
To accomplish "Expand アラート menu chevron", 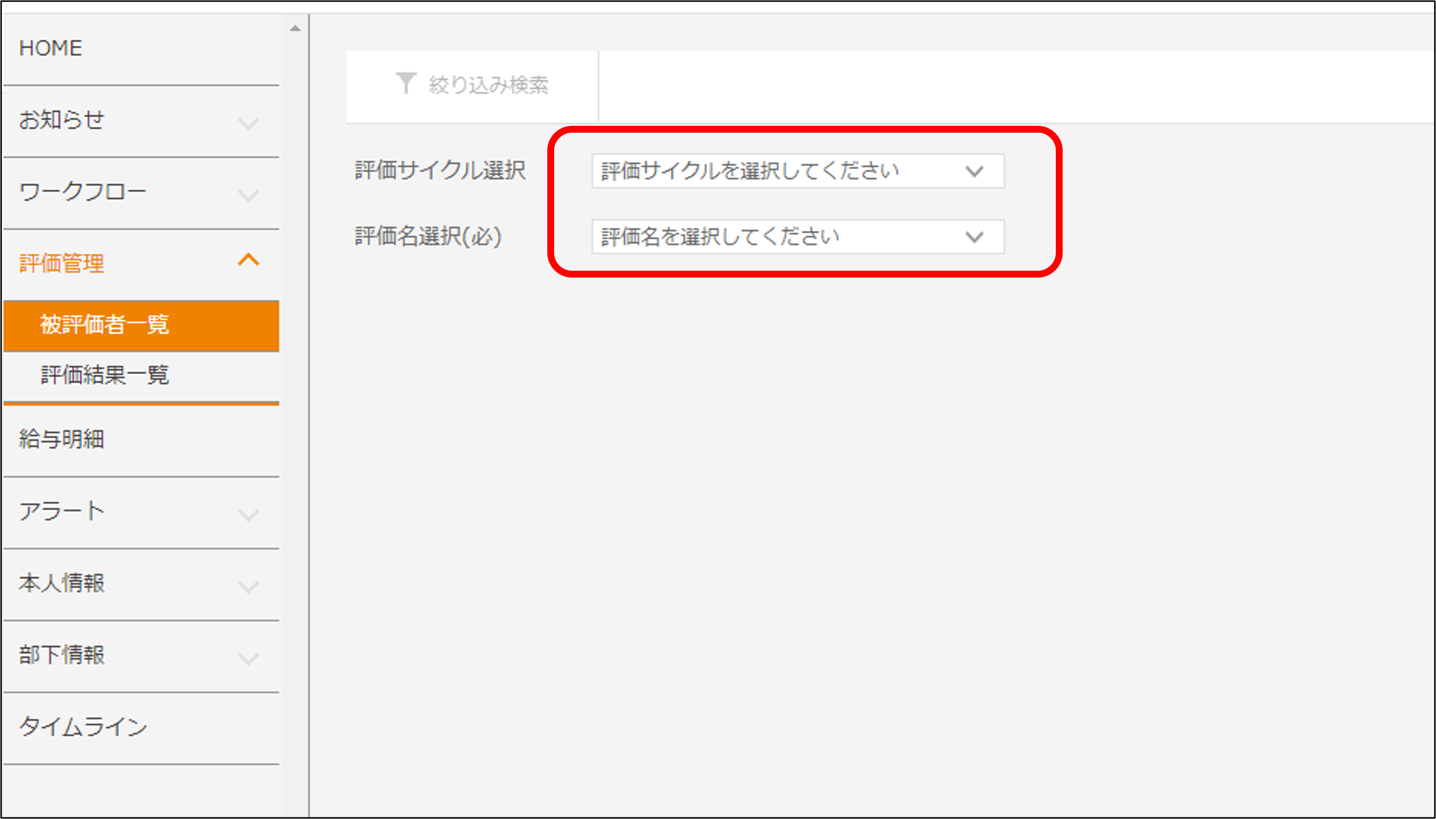I will coord(248,515).
